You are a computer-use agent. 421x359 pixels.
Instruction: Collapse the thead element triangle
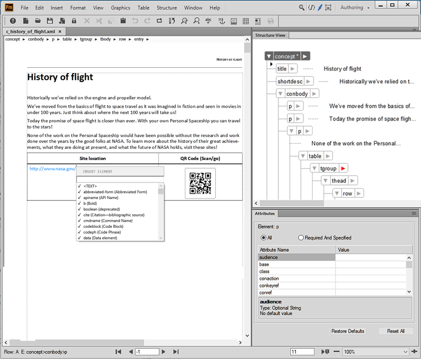[325, 181]
